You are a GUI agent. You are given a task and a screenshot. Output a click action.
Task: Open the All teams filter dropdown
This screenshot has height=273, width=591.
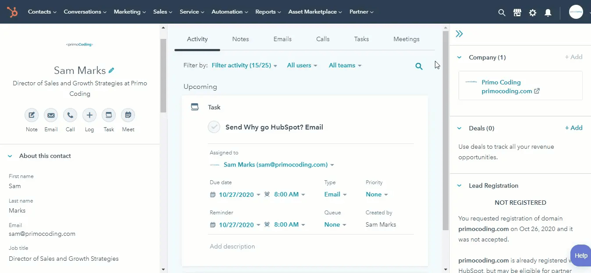(x=345, y=65)
